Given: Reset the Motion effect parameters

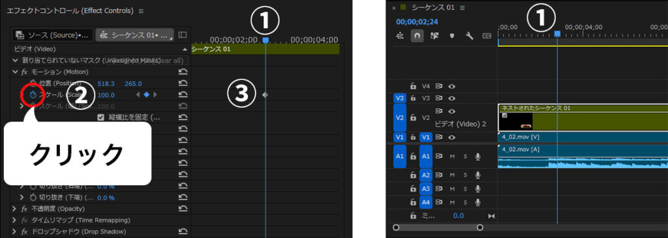Looking at the screenshot, I should (183, 72).
